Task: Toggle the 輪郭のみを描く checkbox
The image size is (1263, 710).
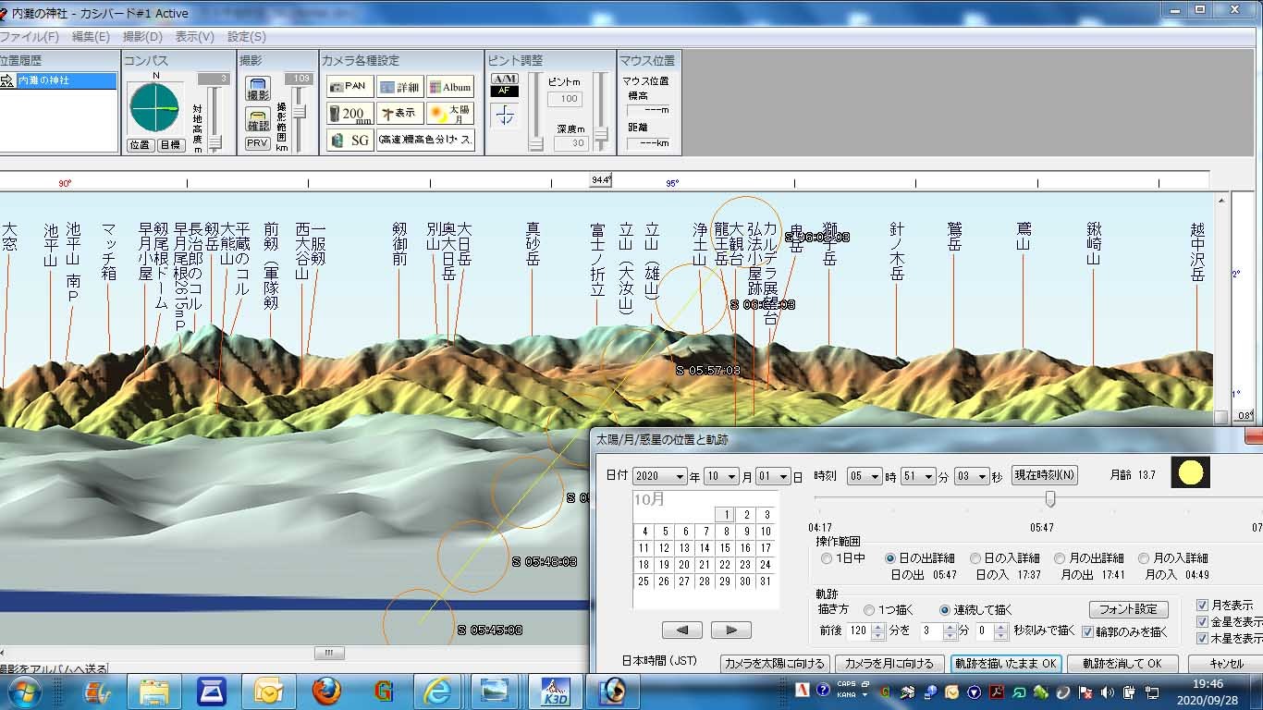Action: 1087,632
